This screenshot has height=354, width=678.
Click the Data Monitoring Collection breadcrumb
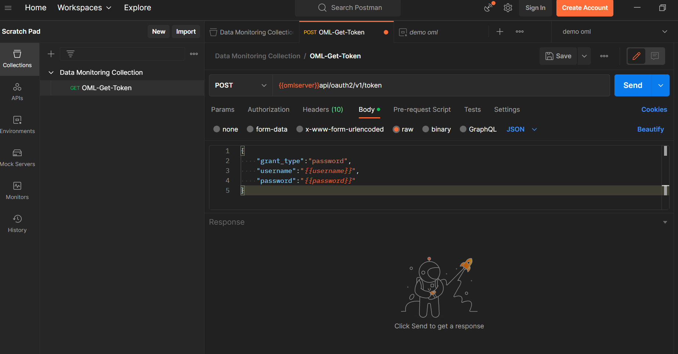point(257,56)
